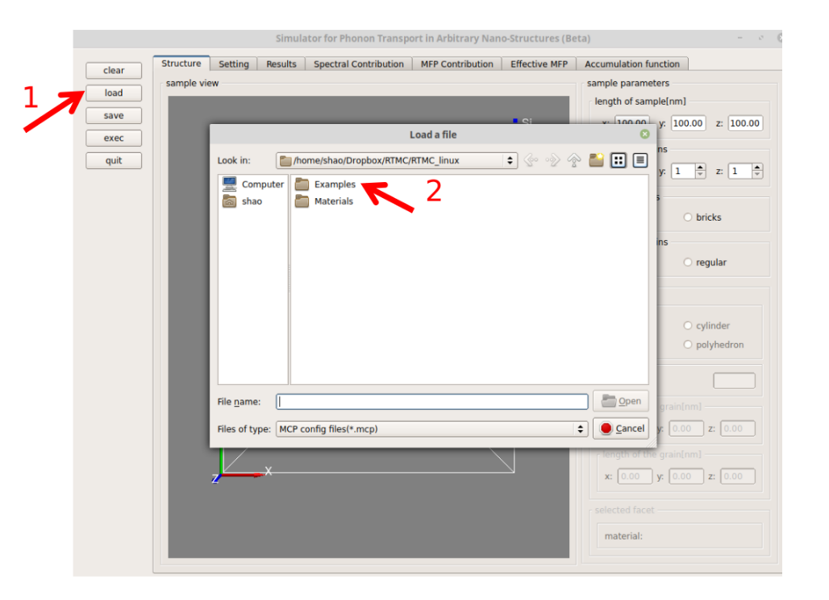Image resolution: width=829 pixels, height=600 pixels.
Task: Open the Effective MFP tab
Action: tap(539, 64)
